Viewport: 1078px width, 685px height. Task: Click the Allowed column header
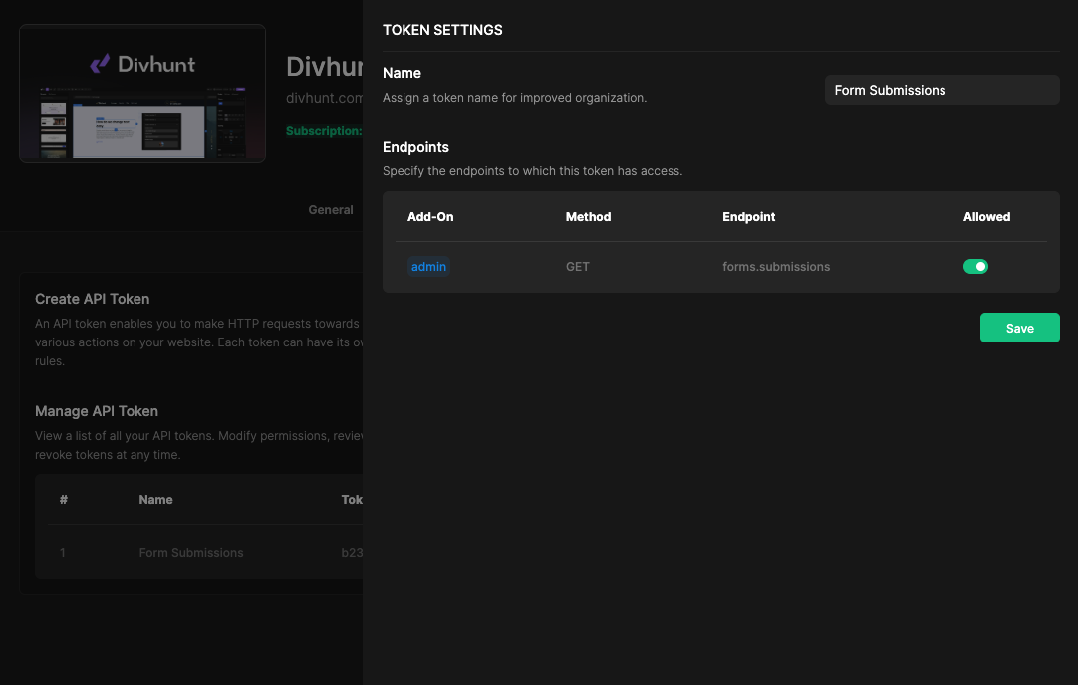(986, 217)
